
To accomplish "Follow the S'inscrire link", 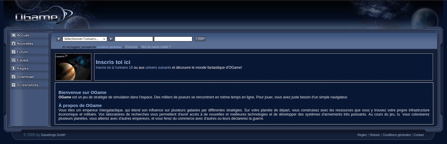I will coord(131,47).
